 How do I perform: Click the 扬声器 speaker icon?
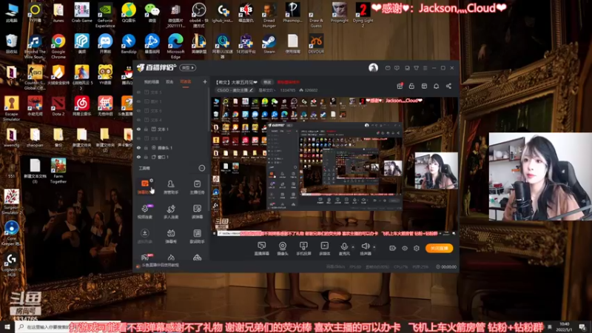click(365, 246)
